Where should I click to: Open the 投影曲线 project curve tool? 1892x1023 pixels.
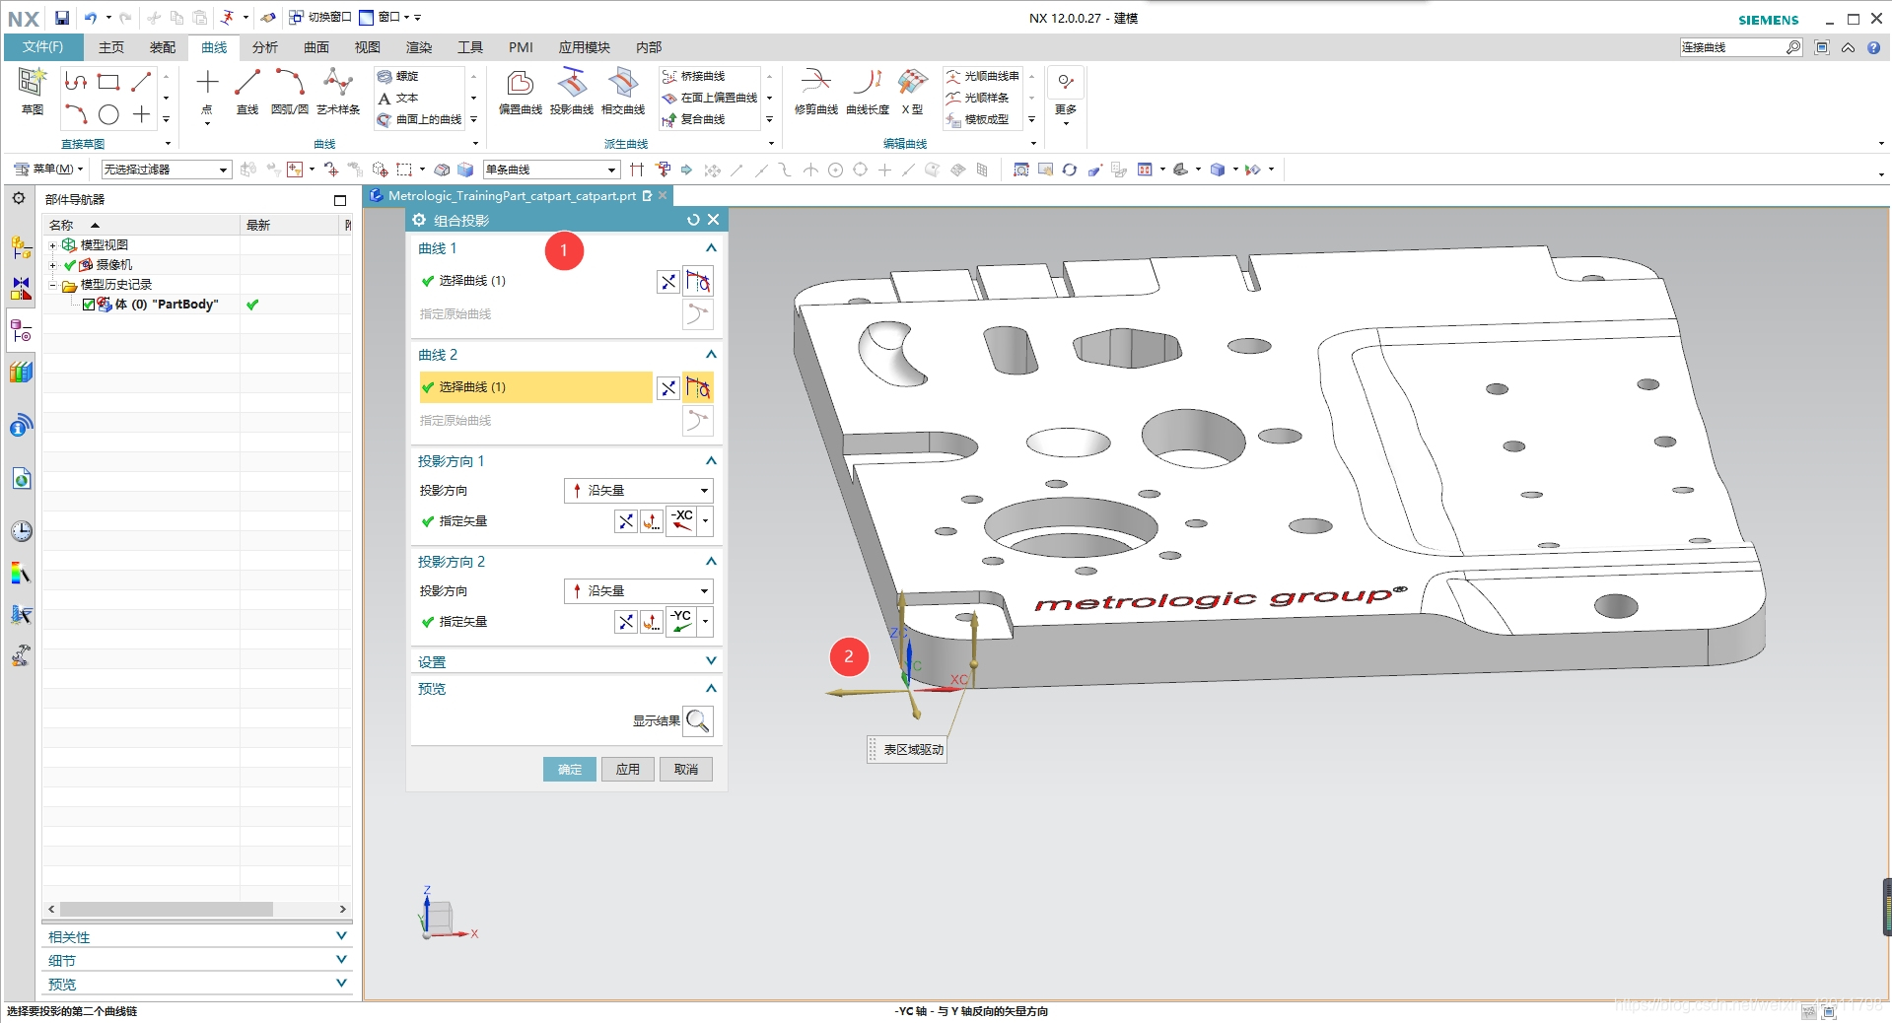point(572,92)
